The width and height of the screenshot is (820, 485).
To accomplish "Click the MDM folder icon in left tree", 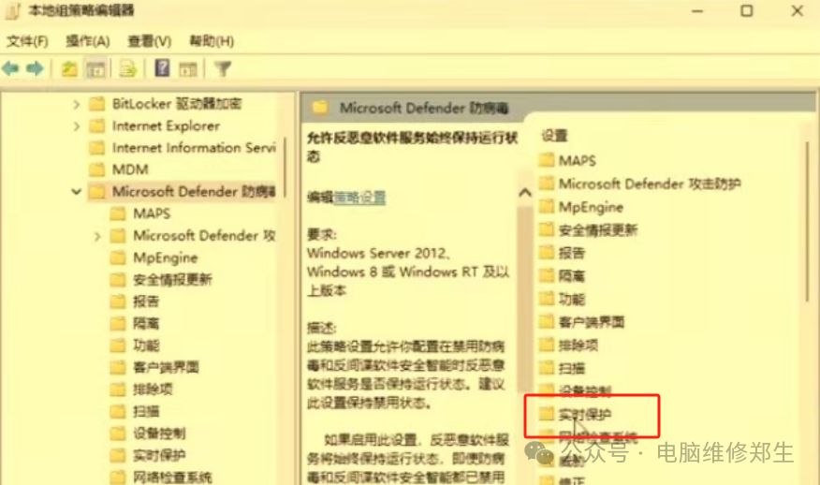I will (96, 169).
